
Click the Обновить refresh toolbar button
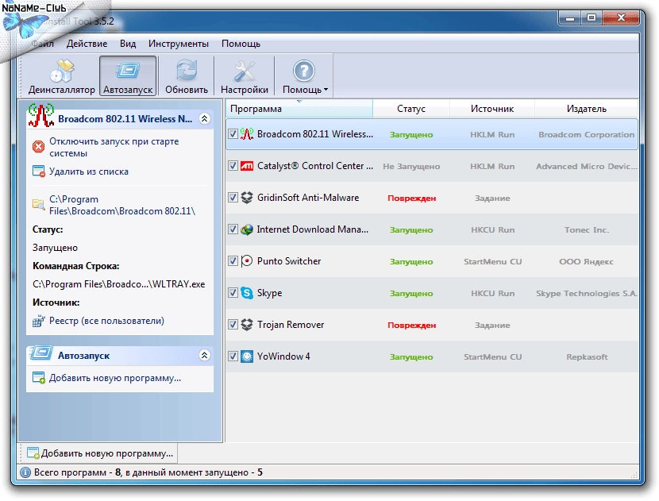click(x=186, y=76)
